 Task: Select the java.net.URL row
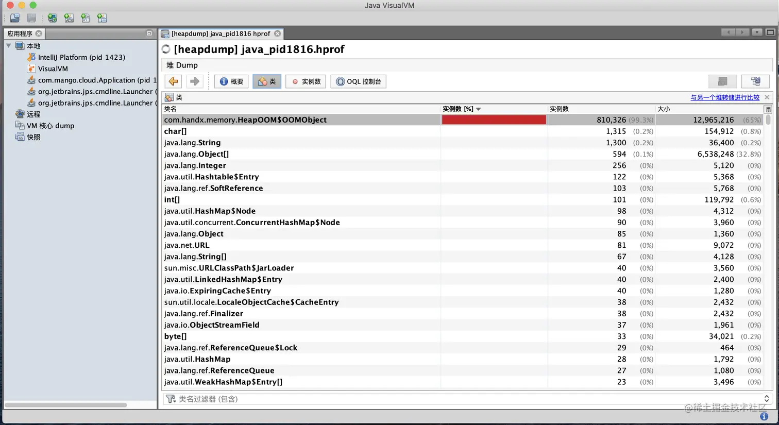(x=463, y=245)
